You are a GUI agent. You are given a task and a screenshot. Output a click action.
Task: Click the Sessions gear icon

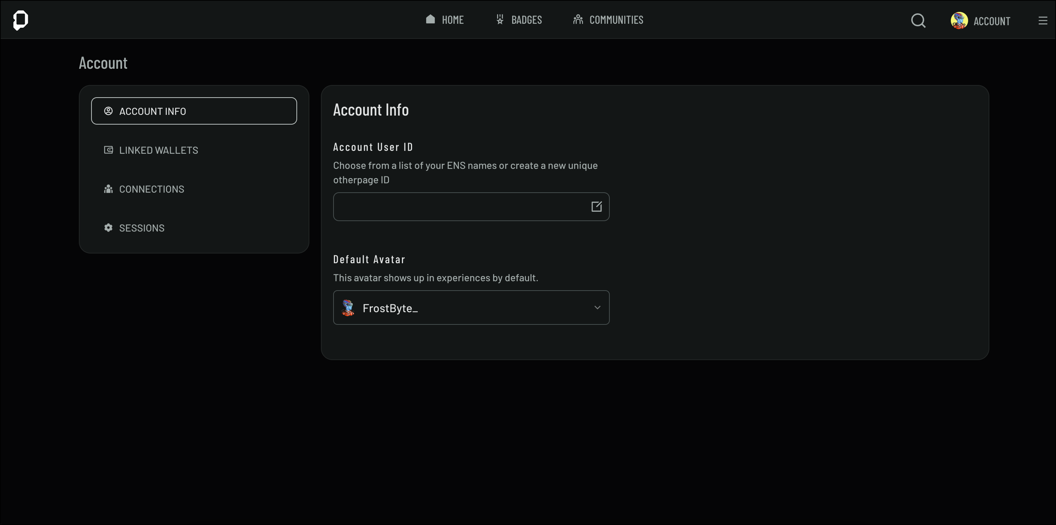108,228
